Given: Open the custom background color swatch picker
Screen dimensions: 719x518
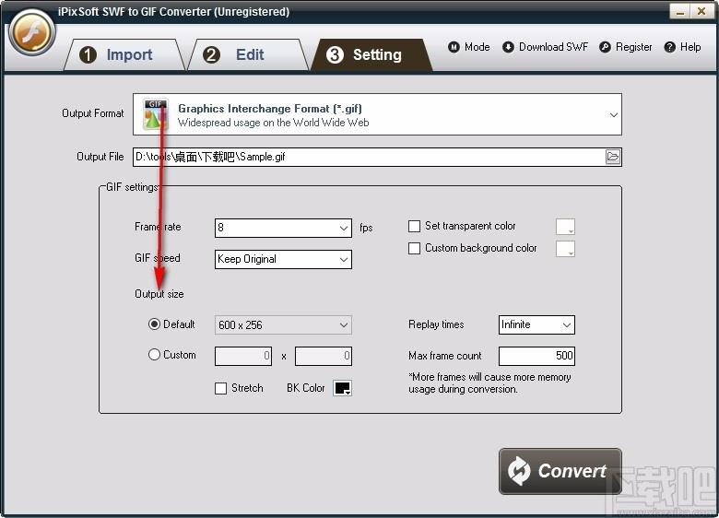Looking at the screenshot, I should tap(565, 249).
